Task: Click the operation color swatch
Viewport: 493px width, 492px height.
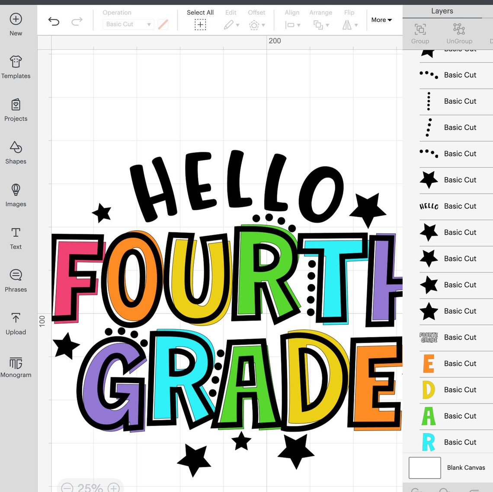Action: pyautogui.click(x=163, y=24)
